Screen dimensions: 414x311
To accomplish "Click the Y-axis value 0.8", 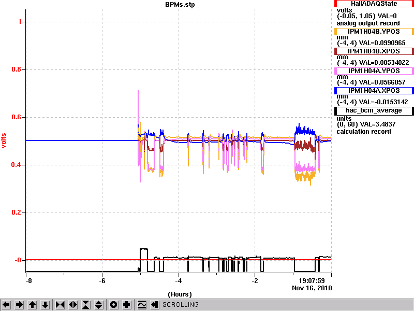I will (x=17, y=69).
